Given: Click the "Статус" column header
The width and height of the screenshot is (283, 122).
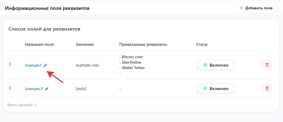Looking at the screenshot, I should (x=202, y=44).
